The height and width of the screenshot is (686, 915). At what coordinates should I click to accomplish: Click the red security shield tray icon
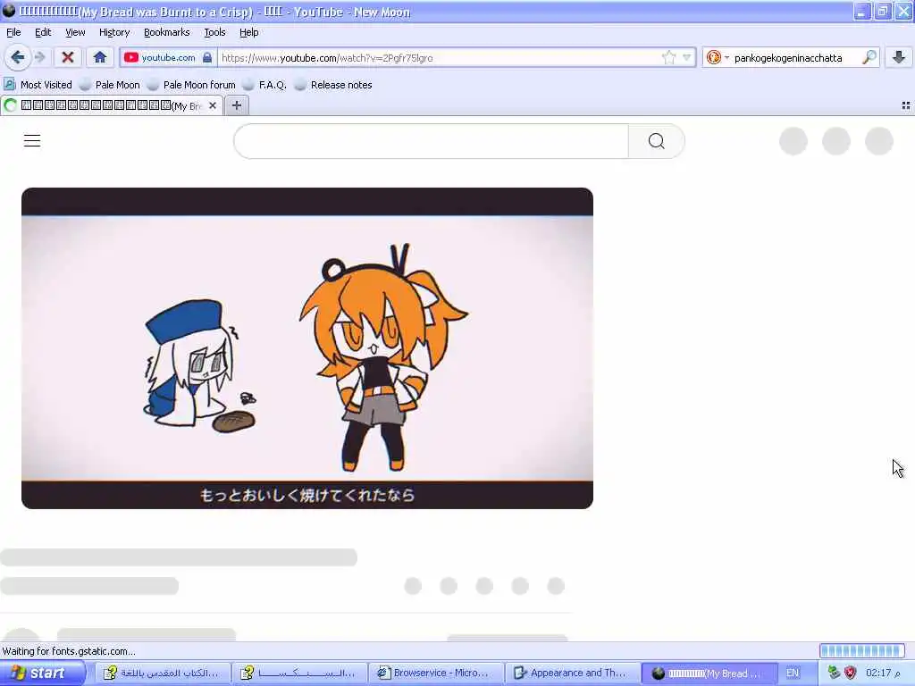pos(851,673)
